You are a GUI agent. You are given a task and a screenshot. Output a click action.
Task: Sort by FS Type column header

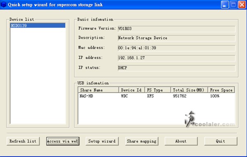pos(158,90)
